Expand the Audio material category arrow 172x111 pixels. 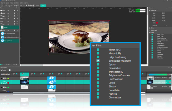pos(17,13)
